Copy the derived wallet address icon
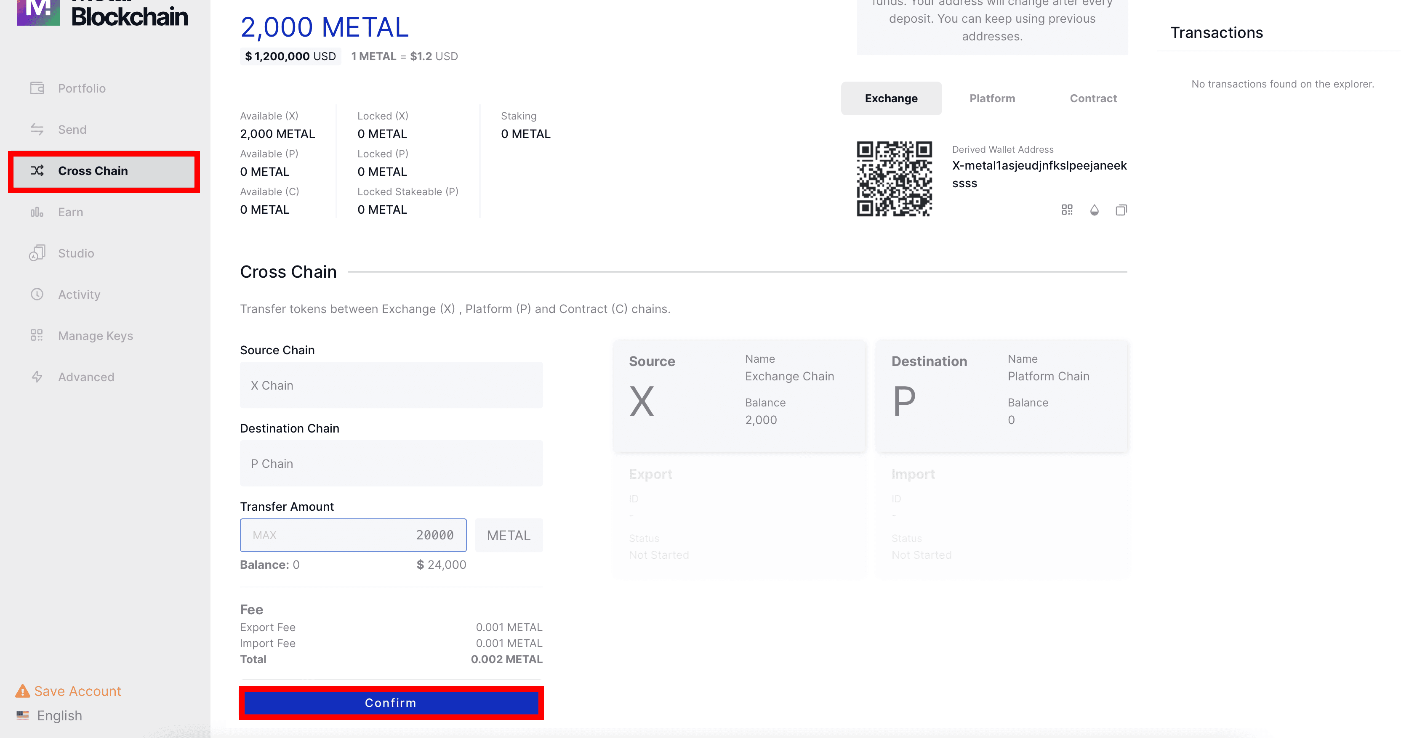The height and width of the screenshot is (738, 1401). [x=1121, y=210]
